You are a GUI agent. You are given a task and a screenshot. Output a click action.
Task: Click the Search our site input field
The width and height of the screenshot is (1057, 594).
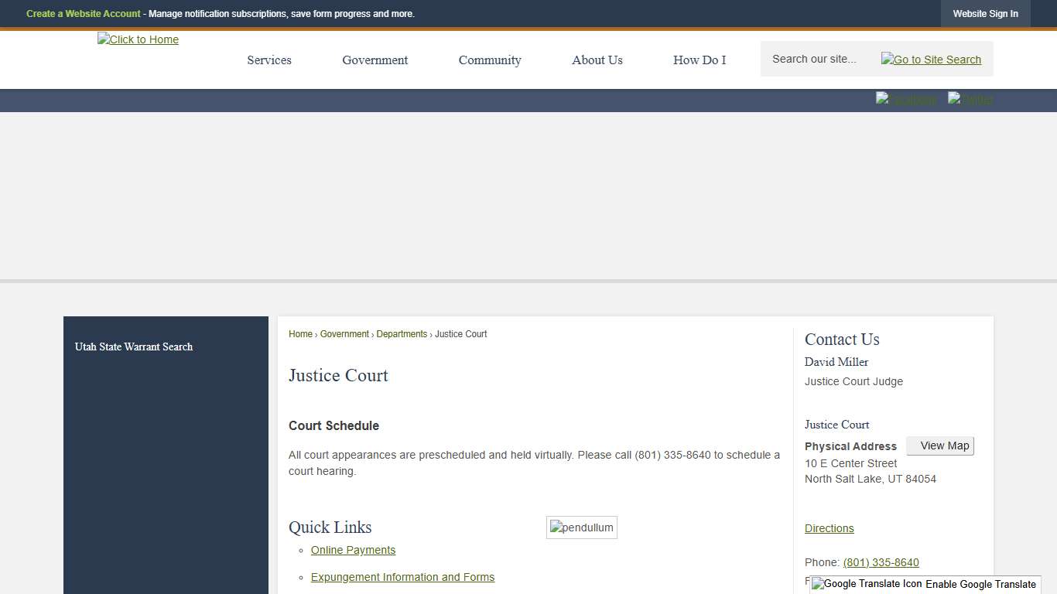pyautogui.click(x=815, y=59)
